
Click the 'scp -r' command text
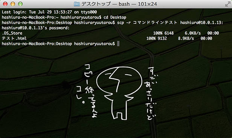click(124, 23)
